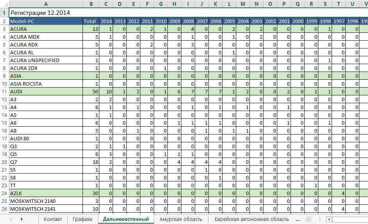Click the next-sheet navigation arrow
This screenshot has width=368, height=224.
[22, 219]
